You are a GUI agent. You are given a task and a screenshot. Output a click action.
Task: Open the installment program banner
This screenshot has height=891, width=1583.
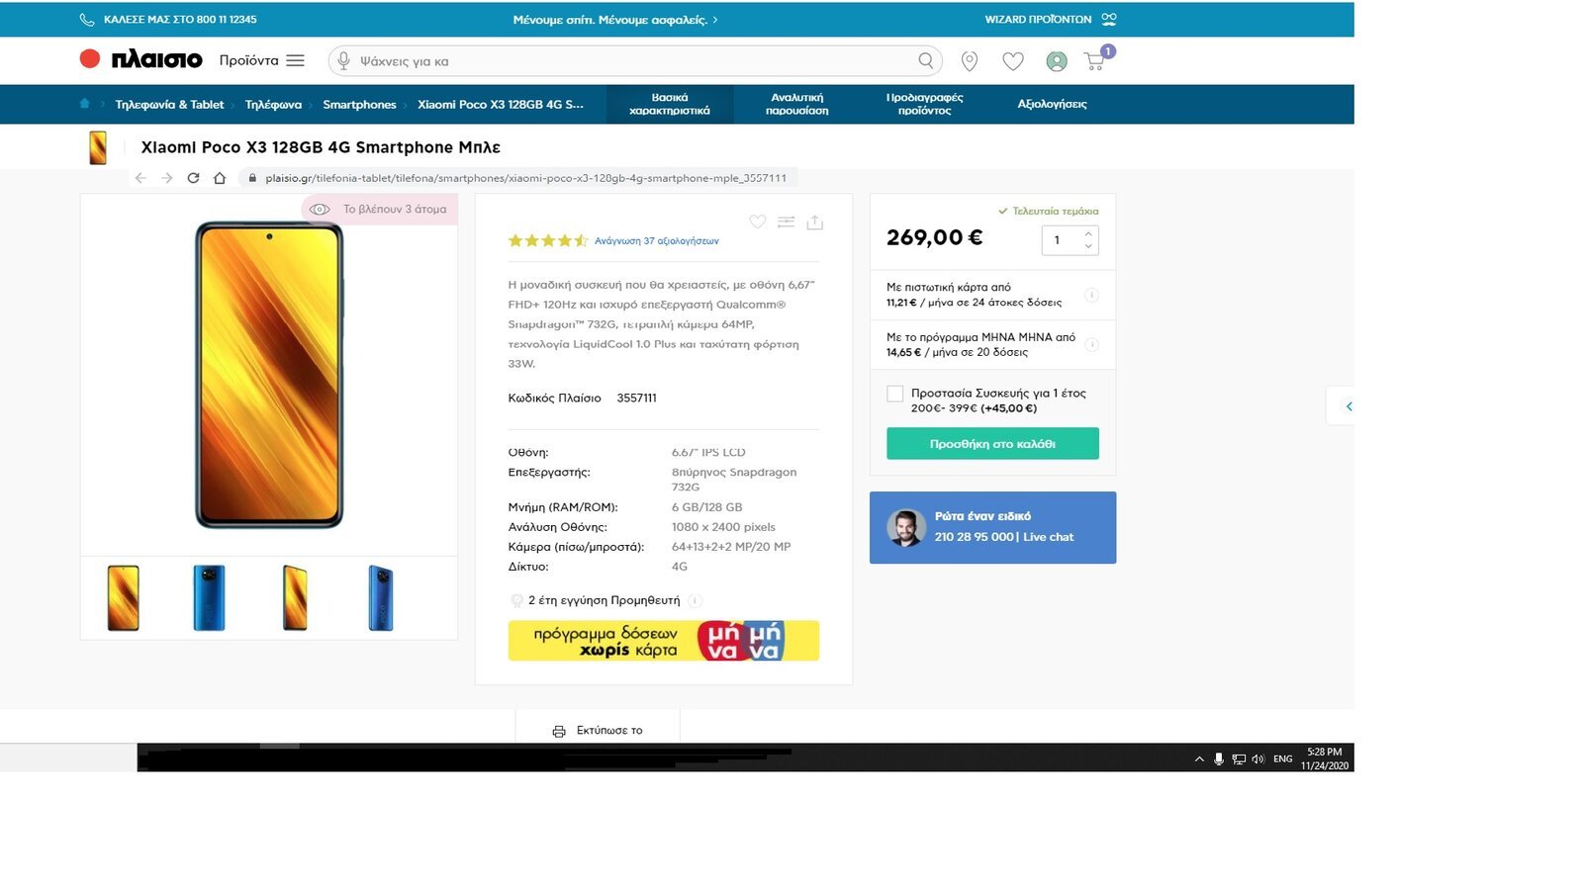point(663,640)
